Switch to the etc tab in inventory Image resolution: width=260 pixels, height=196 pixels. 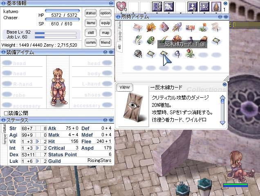click(119, 46)
